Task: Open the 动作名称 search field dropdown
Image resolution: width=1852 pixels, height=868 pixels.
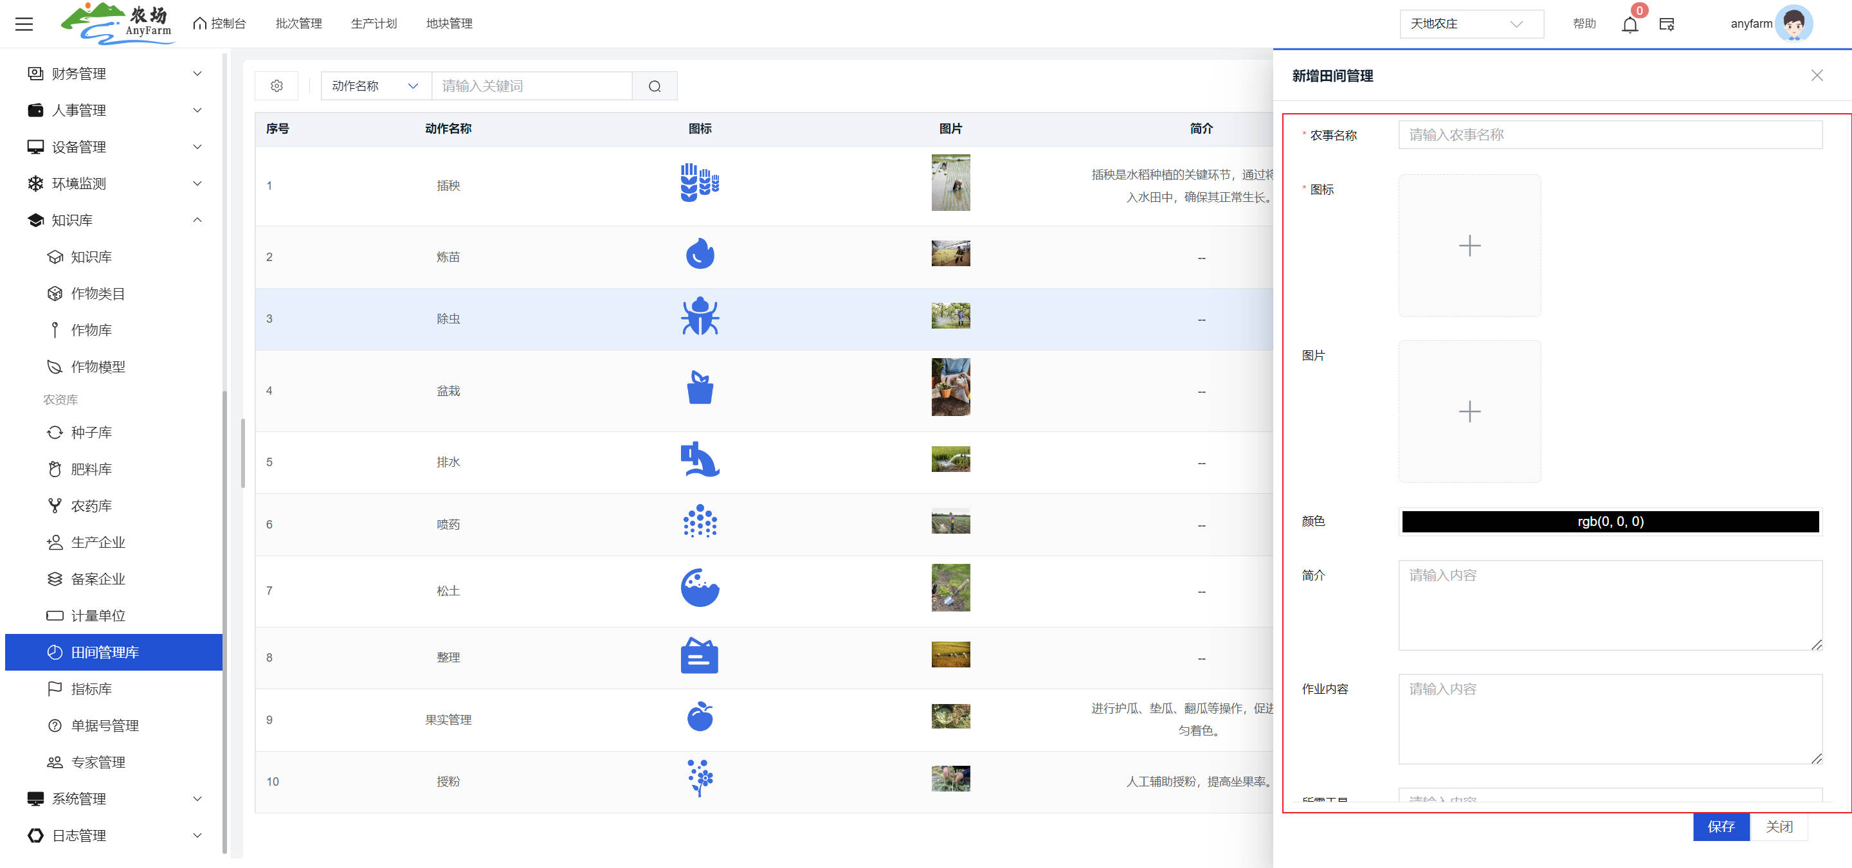Action: click(374, 86)
